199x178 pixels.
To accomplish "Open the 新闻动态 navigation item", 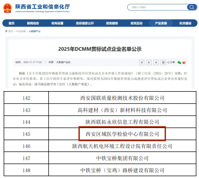I will pos(33,23).
